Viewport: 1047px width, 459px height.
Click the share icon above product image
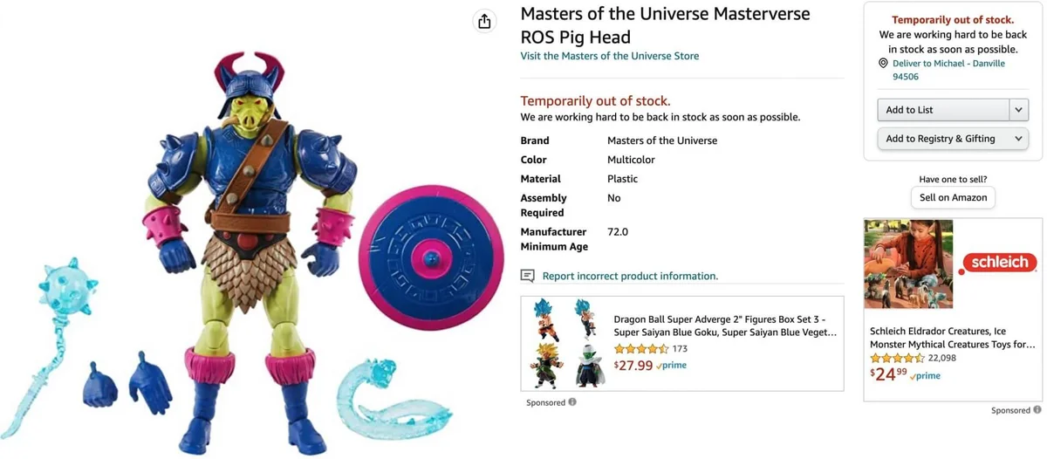click(x=484, y=21)
